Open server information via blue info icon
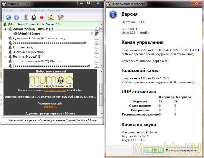The width and height of the screenshot is (204, 158). coord(16,17)
